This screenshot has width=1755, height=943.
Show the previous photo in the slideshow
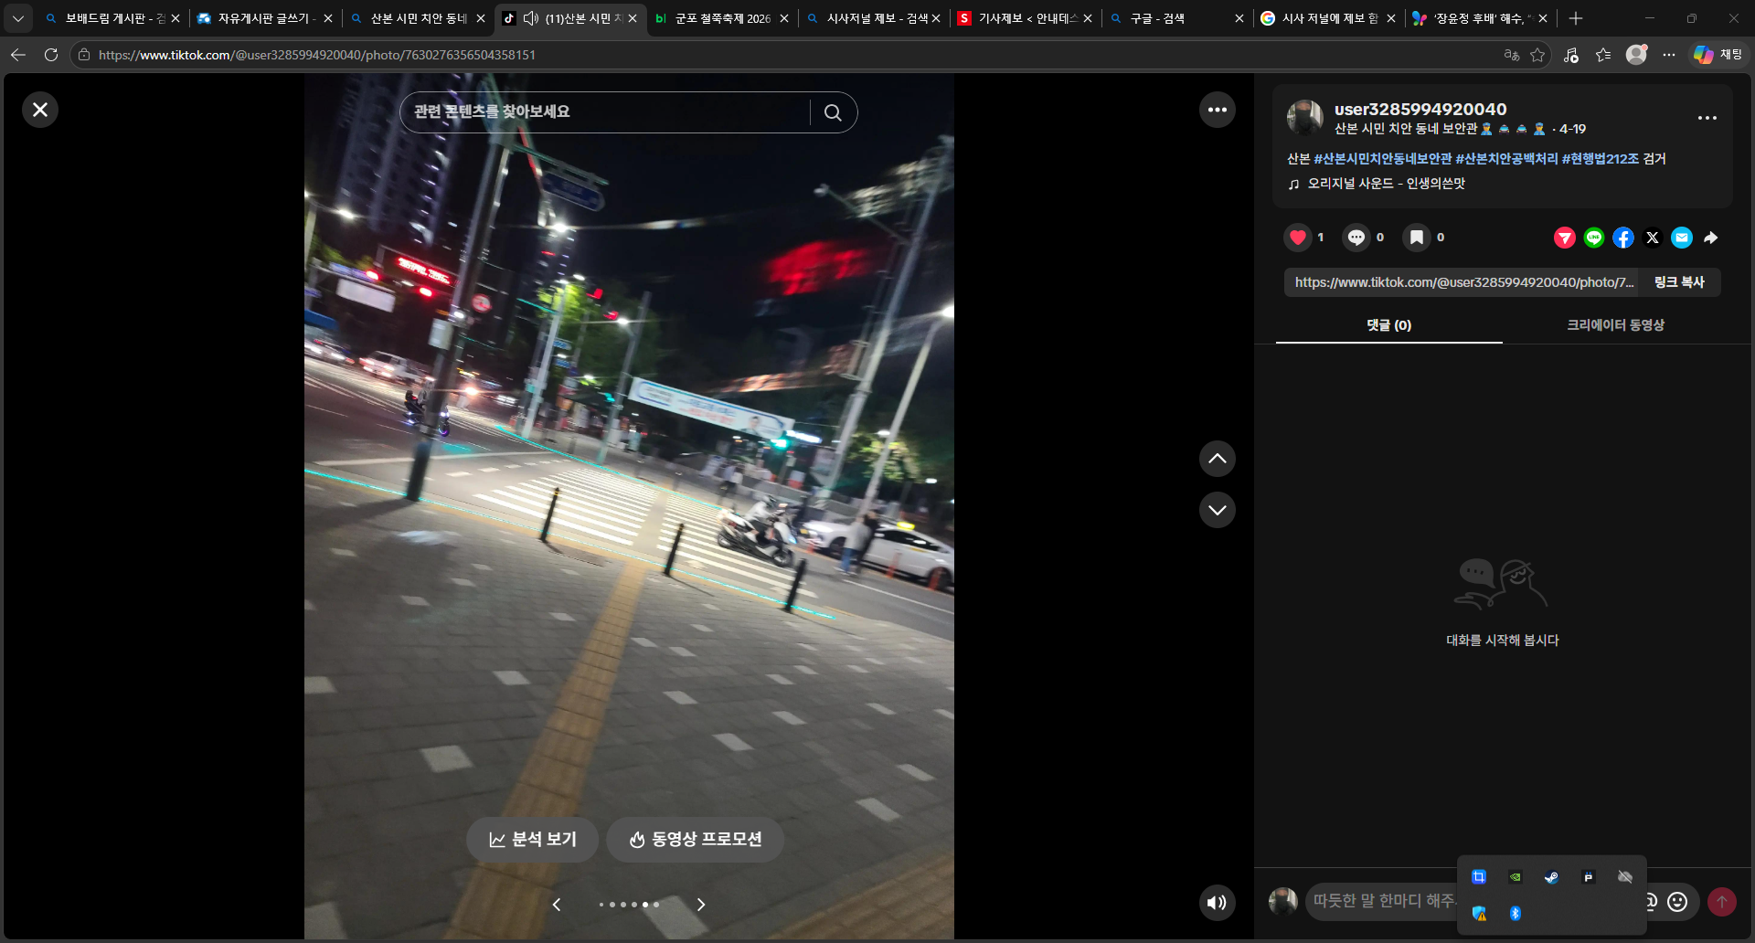click(x=557, y=905)
